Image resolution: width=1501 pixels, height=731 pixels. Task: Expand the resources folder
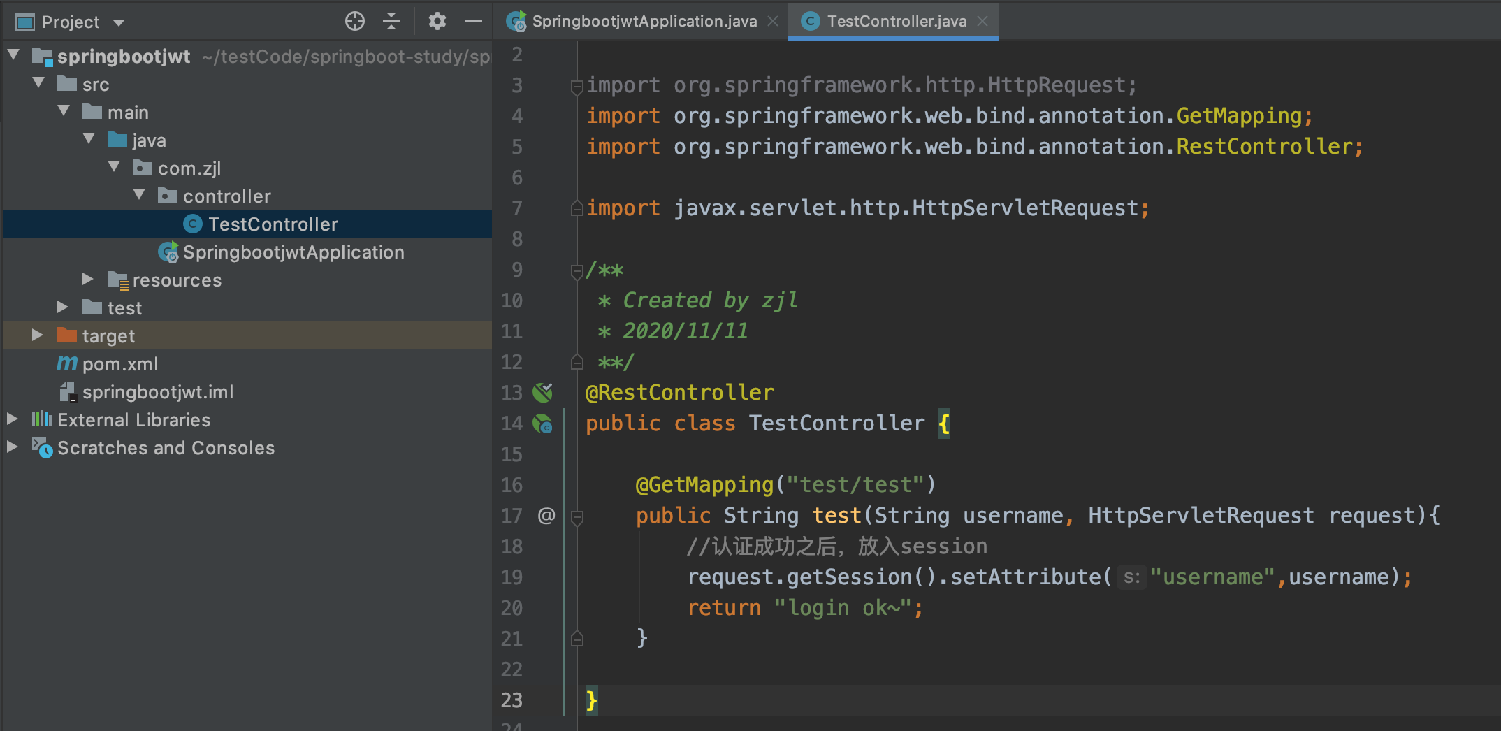click(x=87, y=279)
